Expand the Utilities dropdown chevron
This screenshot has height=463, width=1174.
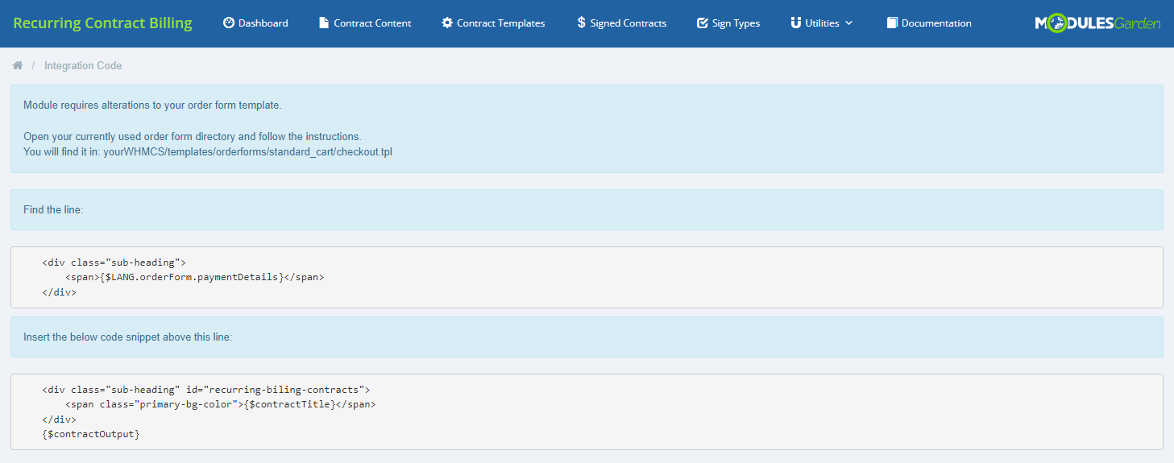pos(848,23)
